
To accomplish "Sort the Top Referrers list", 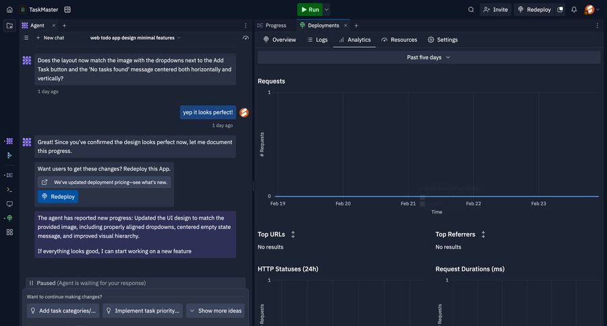I will point(483,234).
